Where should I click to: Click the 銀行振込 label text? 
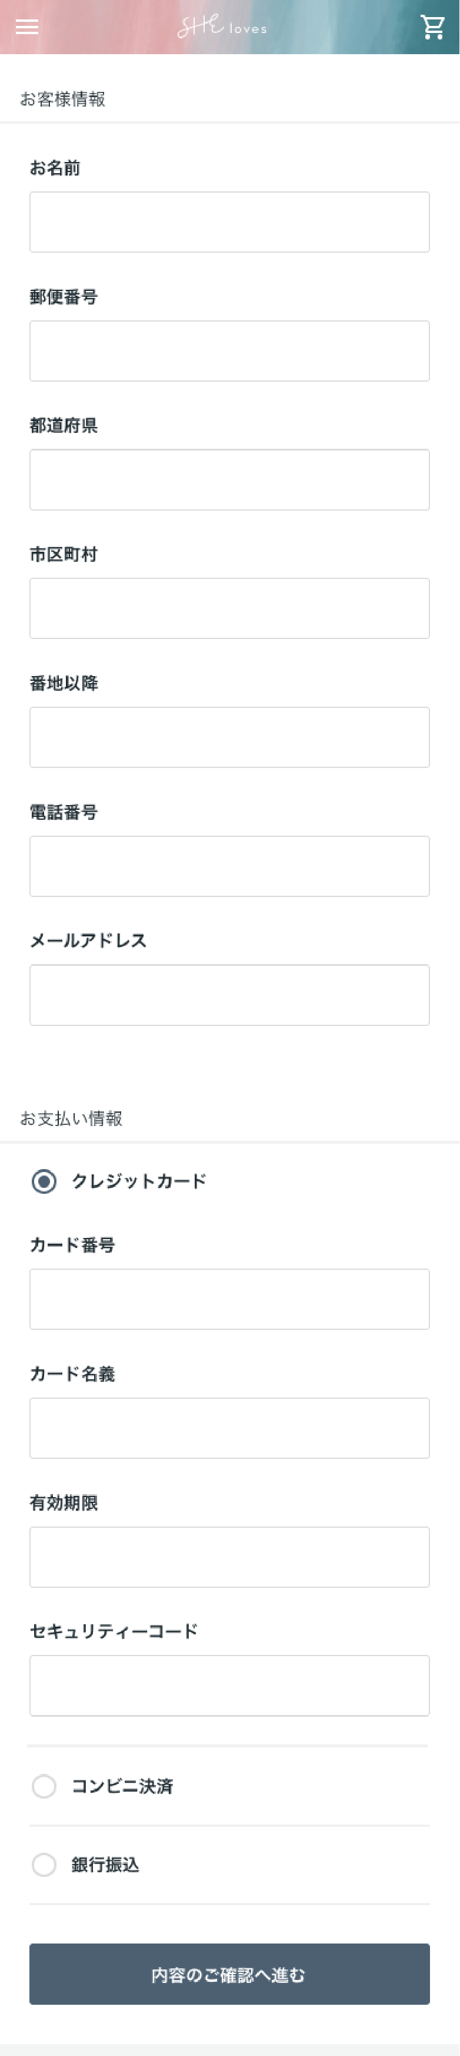[105, 1865]
